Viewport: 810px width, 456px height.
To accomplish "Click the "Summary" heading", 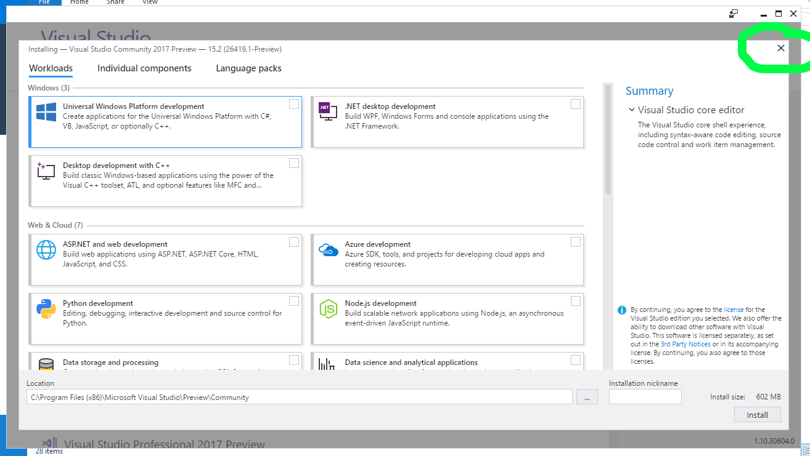I will coord(649,91).
